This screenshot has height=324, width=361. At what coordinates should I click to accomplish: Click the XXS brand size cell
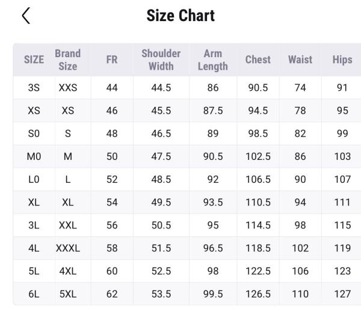click(67, 88)
